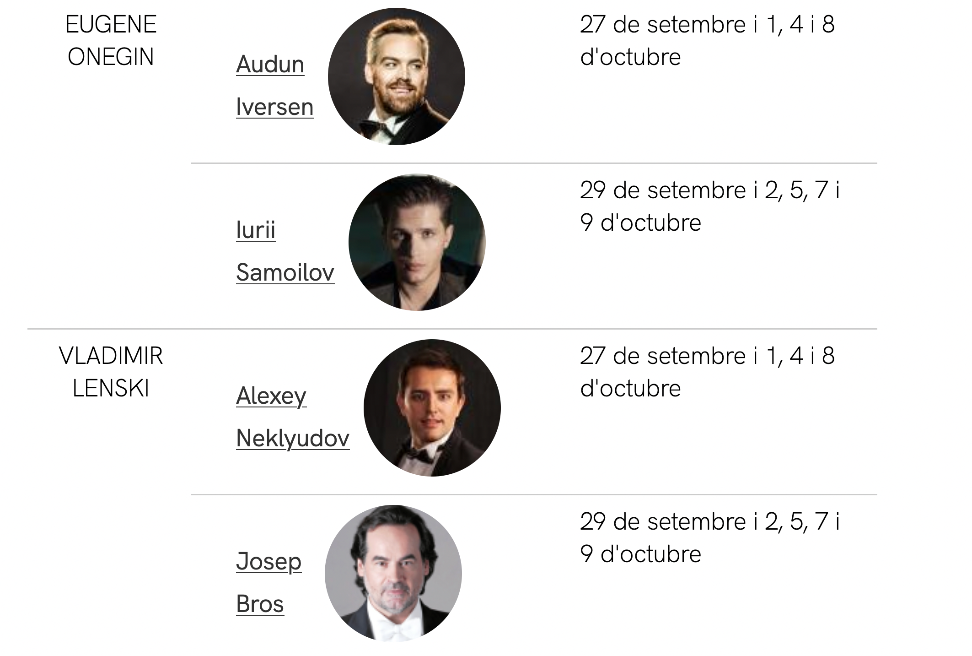Click the 'VLADIMIR' role text
This screenshot has height=656, width=972.
click(111, 356)
